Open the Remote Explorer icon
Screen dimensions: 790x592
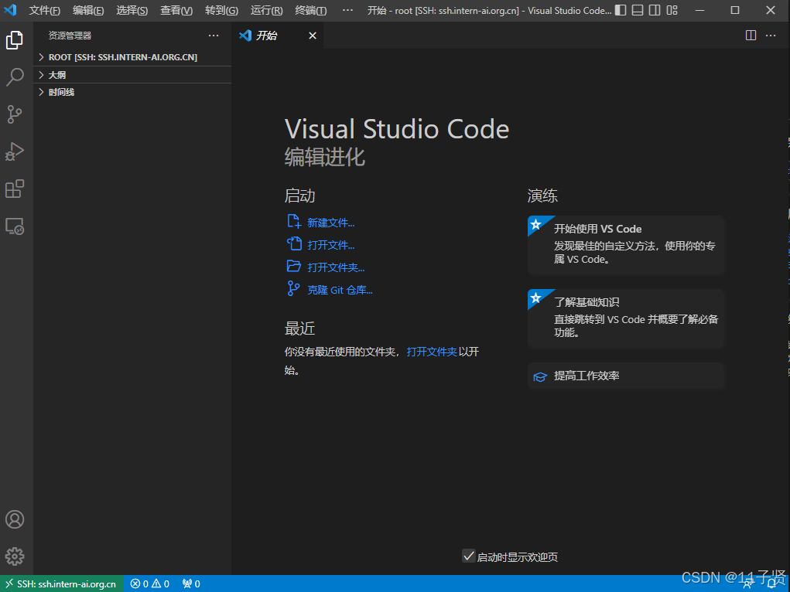[15, 226]
